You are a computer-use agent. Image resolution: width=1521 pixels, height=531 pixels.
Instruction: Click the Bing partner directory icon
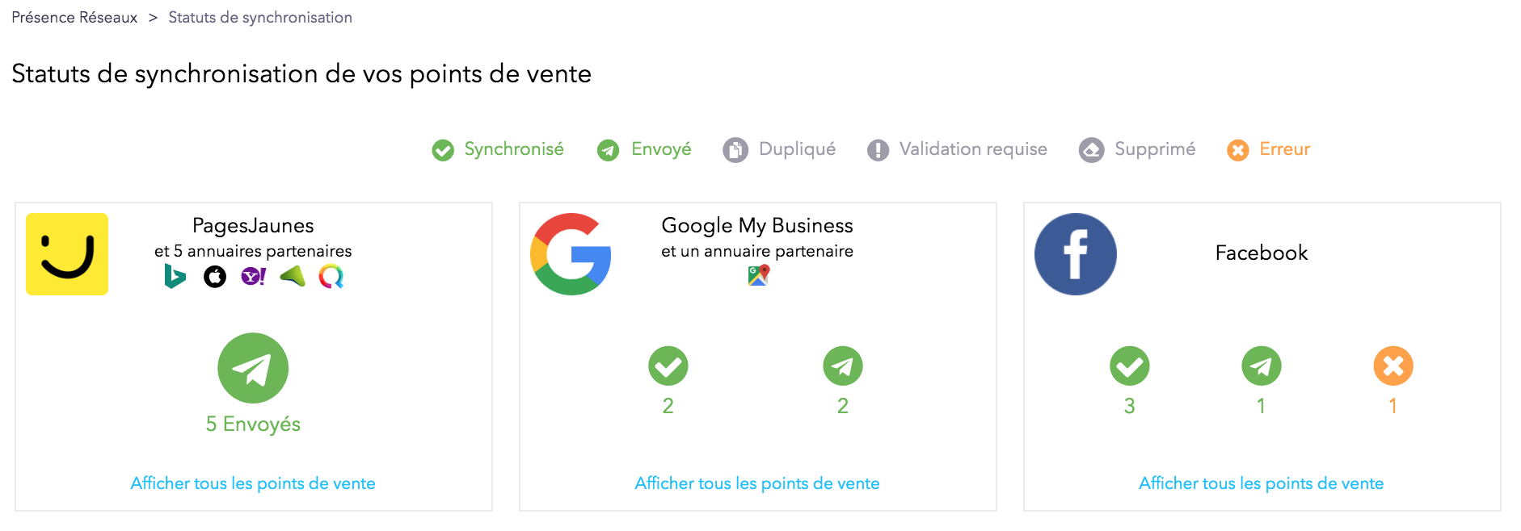coord(175,277)
